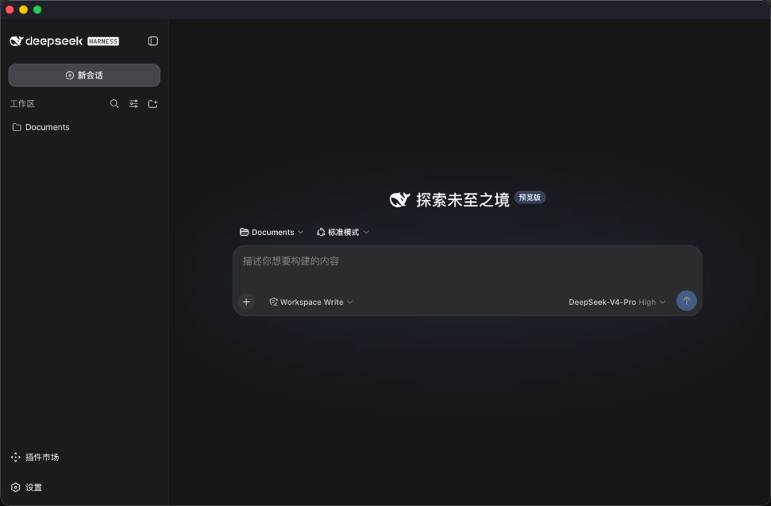Click the 工作区 section label
The image size is (771, 506).
click(22, 103)
